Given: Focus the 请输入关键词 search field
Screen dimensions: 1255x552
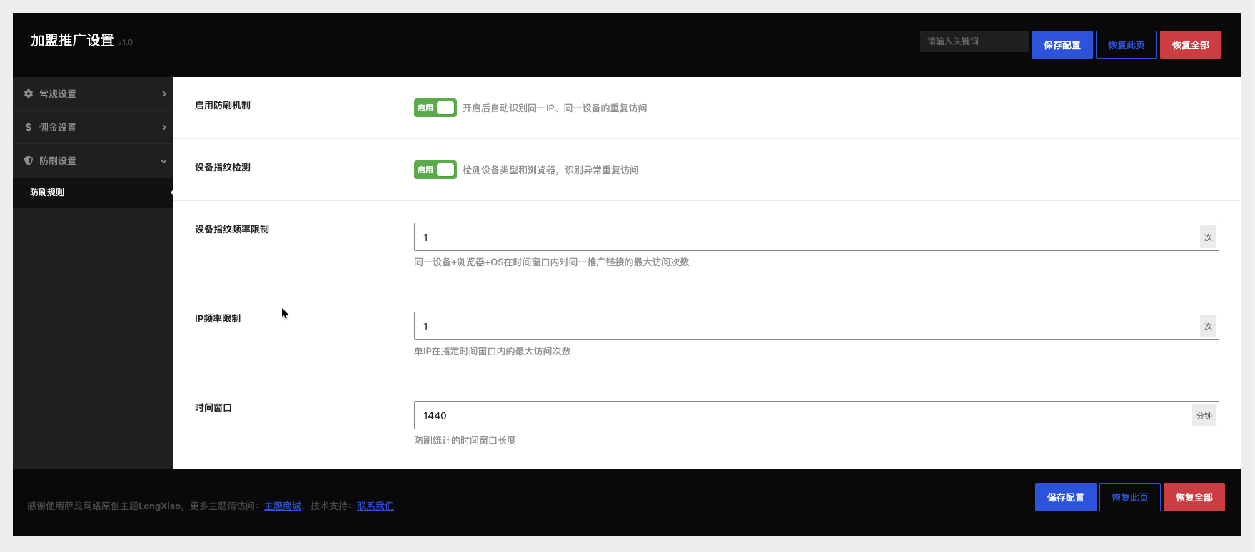Looking at the screenshot, I should click(x=974, y=41).
